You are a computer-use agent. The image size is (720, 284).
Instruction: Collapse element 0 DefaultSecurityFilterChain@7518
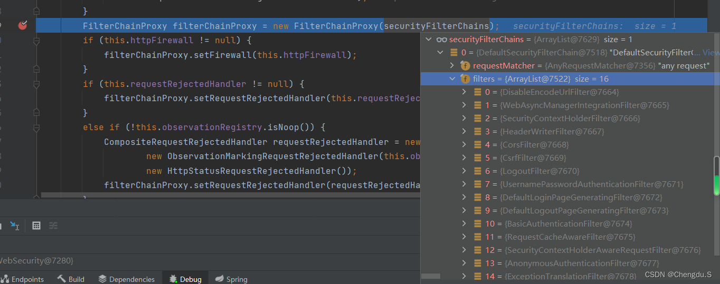441,53
